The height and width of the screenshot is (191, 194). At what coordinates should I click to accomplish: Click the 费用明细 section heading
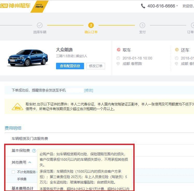(x=13, y=128)
